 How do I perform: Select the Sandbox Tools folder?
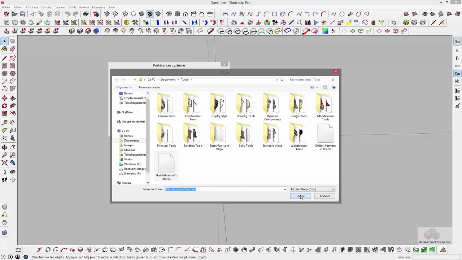coord(193,135)
